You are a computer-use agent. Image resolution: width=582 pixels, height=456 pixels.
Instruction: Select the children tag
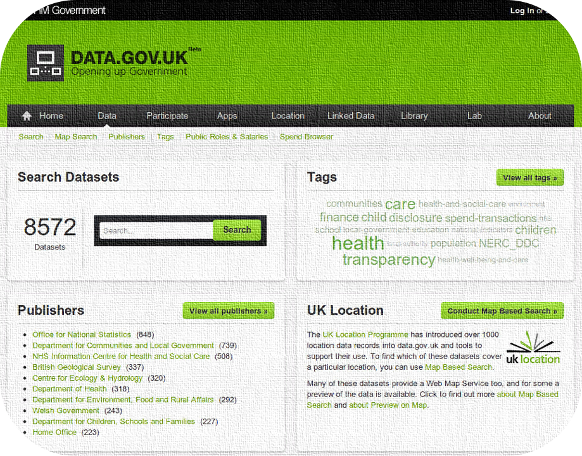(x=535, y=230)
